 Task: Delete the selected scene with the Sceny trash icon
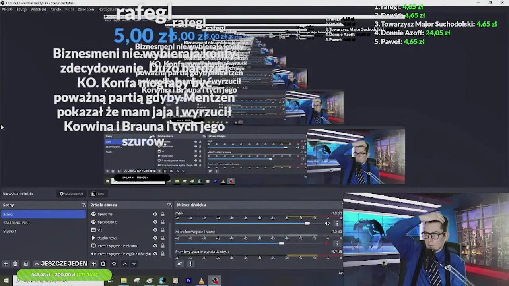tap(15, 264)
